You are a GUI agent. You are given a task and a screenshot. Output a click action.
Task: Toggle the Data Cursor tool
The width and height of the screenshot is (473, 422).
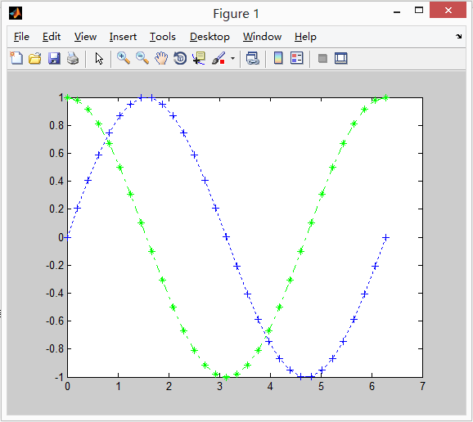pyautogui.click(x=199, y=58)
